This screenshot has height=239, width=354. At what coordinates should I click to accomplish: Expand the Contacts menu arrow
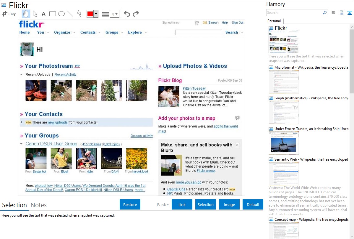click(x=99, y=32)
